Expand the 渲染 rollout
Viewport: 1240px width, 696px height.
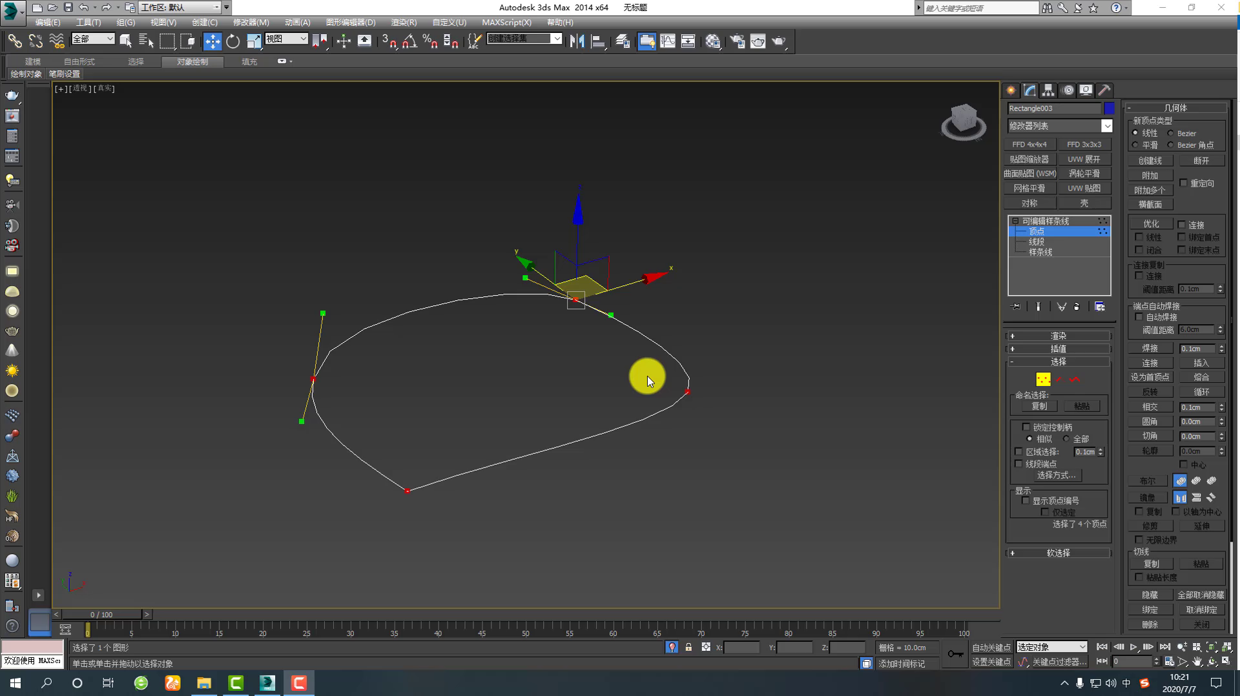pyautogui.click(x=1058, y=336)
